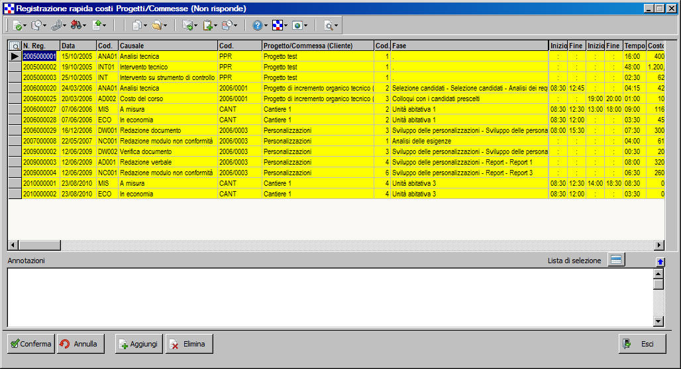
Task: Click right arrow of the horizontal grid scrollbar
Action: tap(659, 245)
